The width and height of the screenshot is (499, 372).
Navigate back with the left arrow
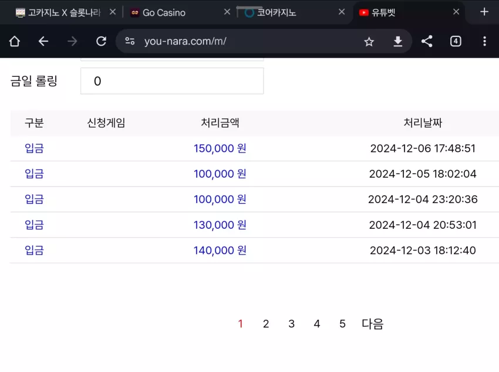pyautogui.click(x=43, y=41)
